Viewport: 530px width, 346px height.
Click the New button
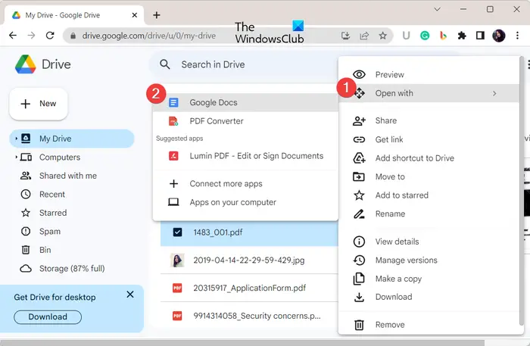(39, 104)
